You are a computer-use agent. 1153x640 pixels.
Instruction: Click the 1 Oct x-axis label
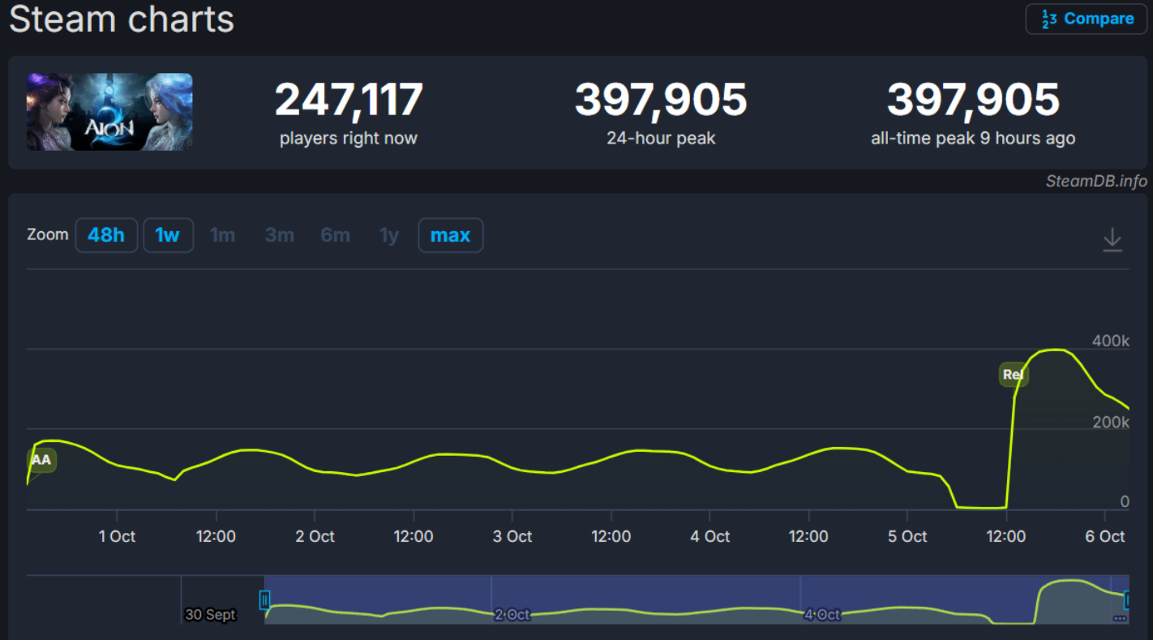(117, 536)
